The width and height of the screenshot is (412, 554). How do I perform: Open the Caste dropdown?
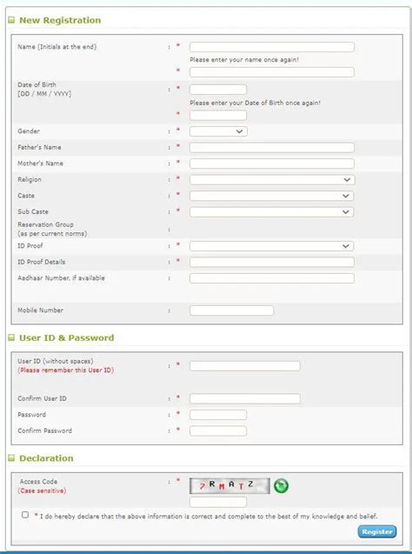click(x=272, y=196)
